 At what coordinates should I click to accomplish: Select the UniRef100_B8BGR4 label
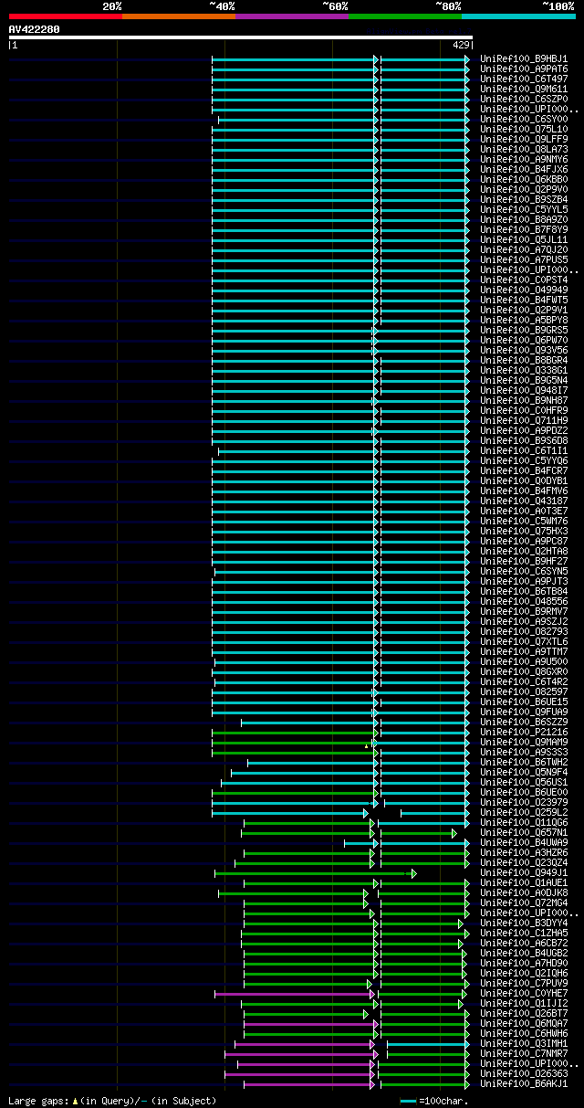524,360
